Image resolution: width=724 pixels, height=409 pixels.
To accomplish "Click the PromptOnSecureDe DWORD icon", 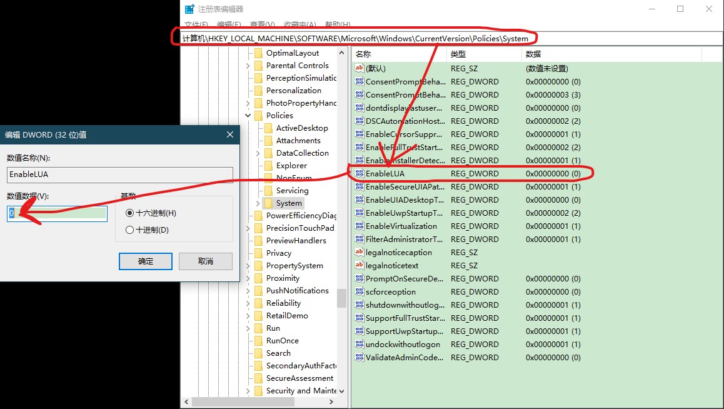I will pyautogui.click(x=359, y=278).
